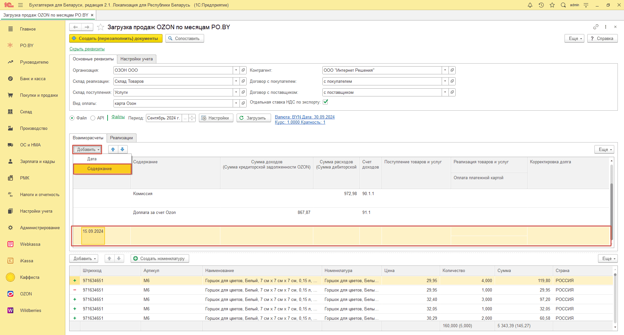Expand Склад реализации dropdown
The image size is (624, 335).
236,81
